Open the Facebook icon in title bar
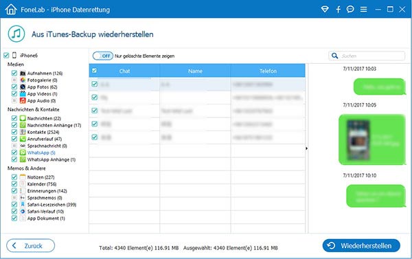This screenshot has width=412, height=259. pyautogui.click(x=338, y=10)
